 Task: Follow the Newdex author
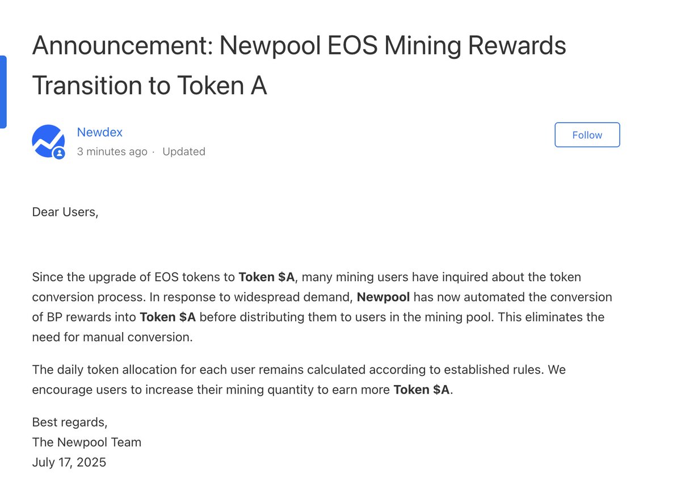pyautogui.click(x=587, y=135)
